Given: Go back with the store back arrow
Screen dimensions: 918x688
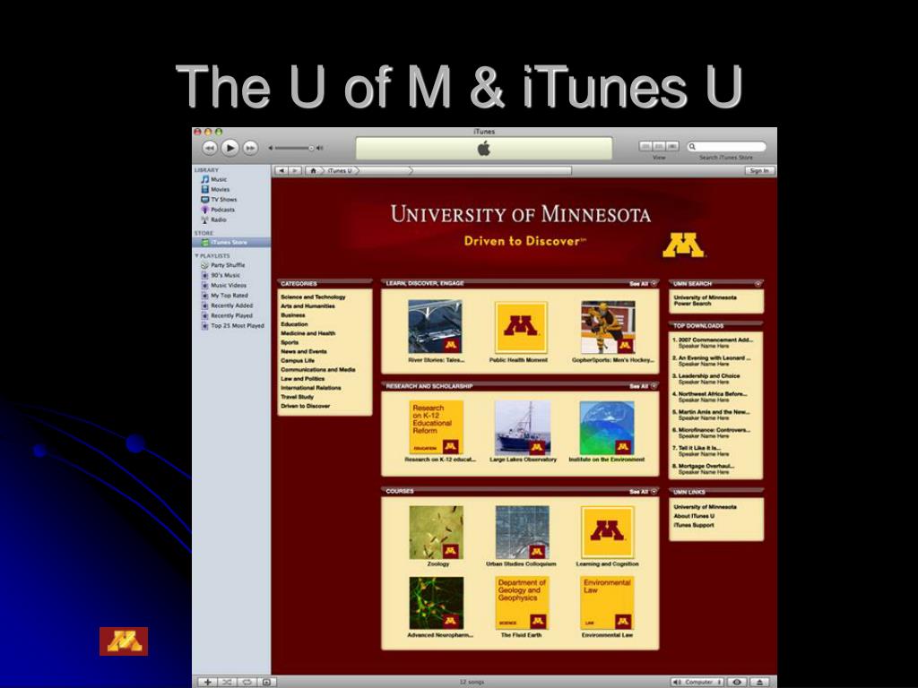Looking at the screenshot, I should (x=282, y=171).
